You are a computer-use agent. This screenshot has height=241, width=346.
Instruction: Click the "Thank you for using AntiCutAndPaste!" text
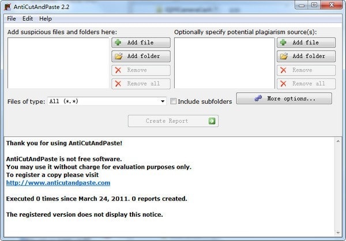(64, 143)
